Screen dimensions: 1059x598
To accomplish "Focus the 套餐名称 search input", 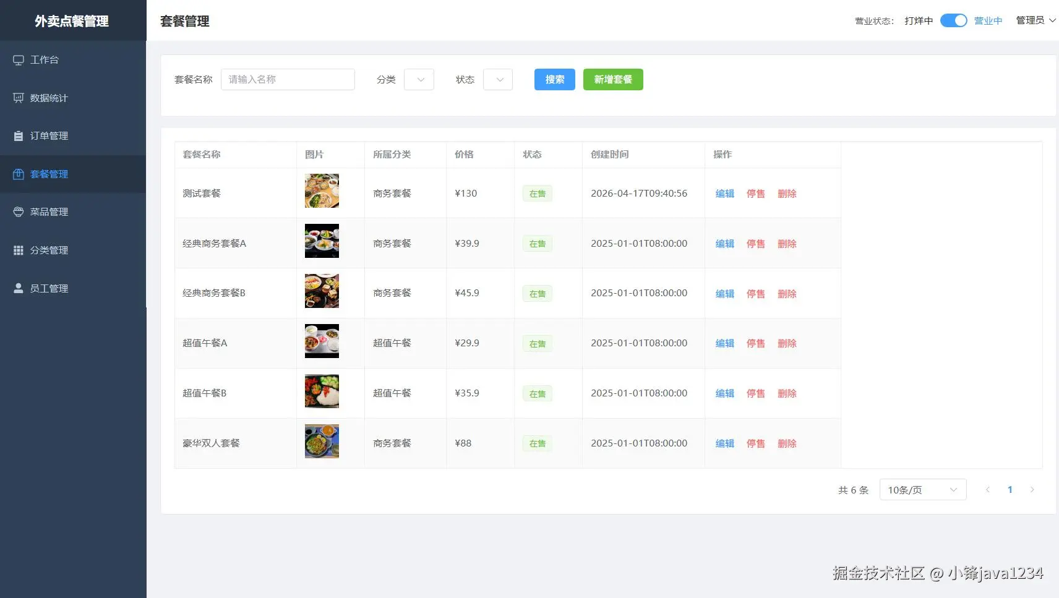I will click(288, 80).
